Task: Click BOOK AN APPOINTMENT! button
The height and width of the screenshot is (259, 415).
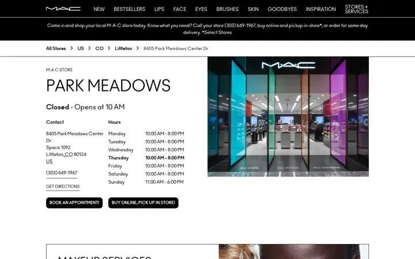Action: click(x=74, y=203)
